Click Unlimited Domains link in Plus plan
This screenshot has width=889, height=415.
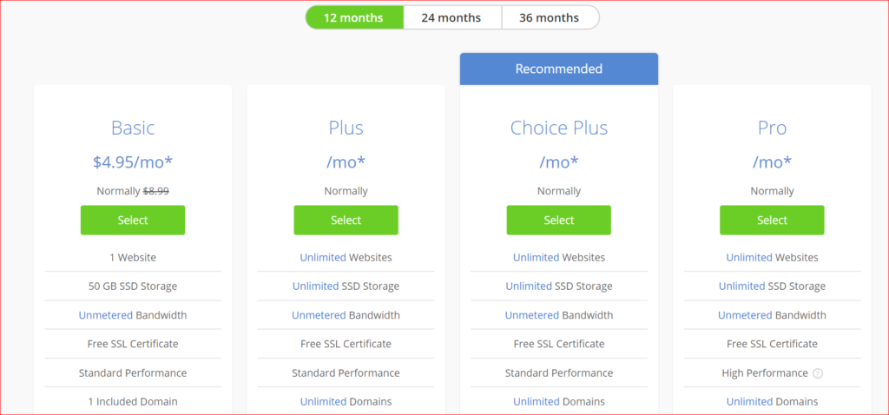coord(323,402)
